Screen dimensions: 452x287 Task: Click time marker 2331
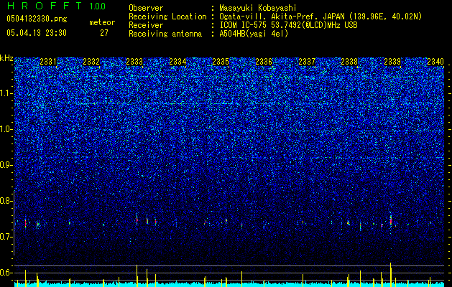(x=48, y=61)
